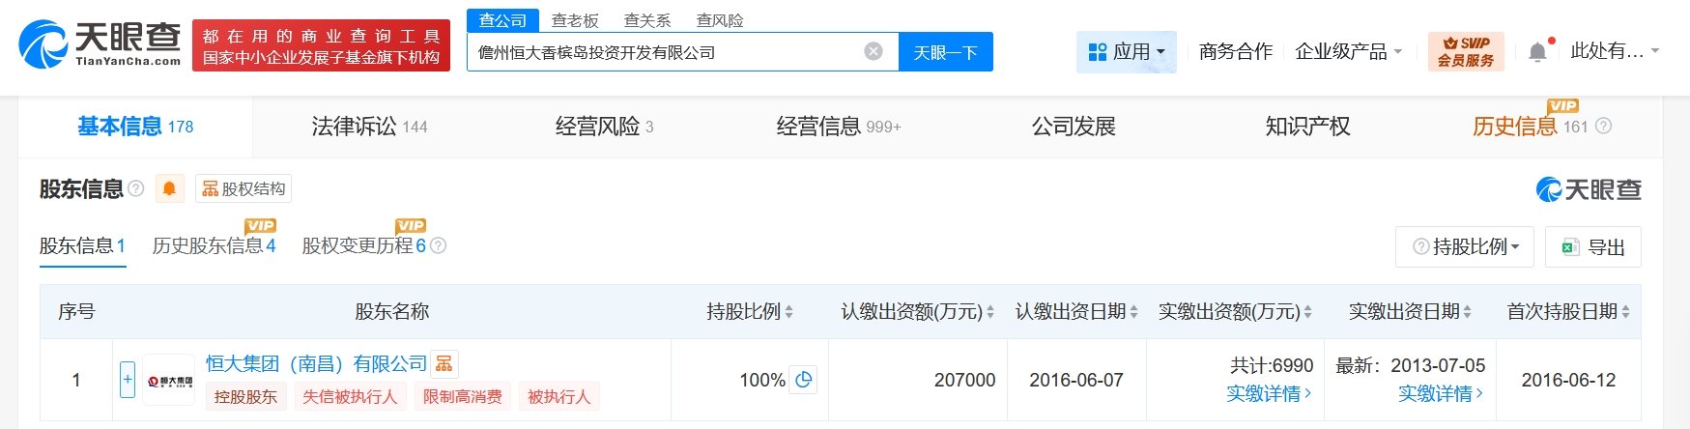1690x429 pixels.
Task: Click equity structure icon beside company name
Action: (444, 363)
